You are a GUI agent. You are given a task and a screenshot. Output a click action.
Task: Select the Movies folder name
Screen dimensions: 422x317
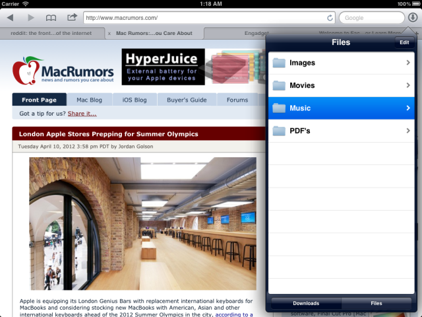coord(302,85)
